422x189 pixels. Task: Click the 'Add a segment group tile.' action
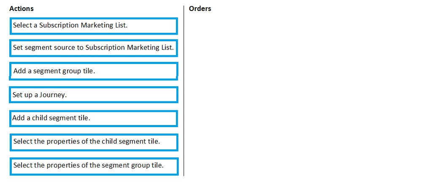pyautogui.click(x=93, y=71)
